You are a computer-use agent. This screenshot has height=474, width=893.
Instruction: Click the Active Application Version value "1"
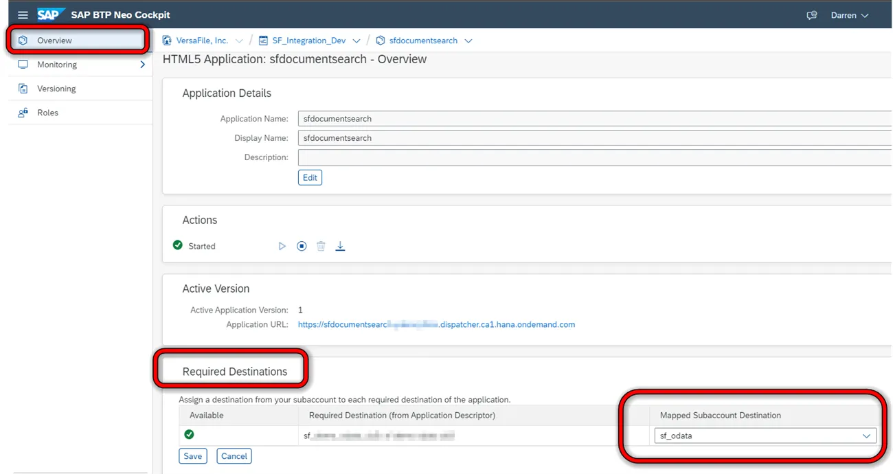tap(300, 311)
